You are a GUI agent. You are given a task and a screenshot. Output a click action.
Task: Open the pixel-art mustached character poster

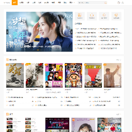(74, 75)
